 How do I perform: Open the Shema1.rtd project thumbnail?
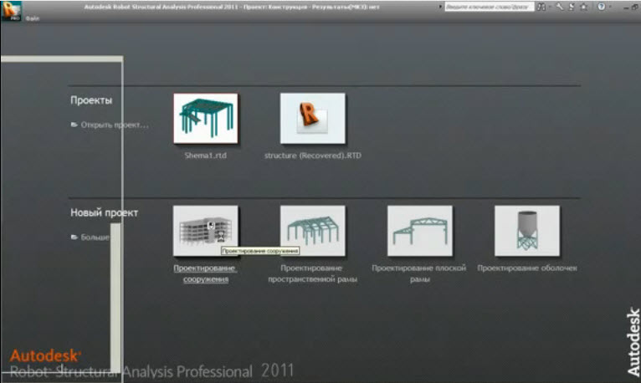(x=206, y=119)
